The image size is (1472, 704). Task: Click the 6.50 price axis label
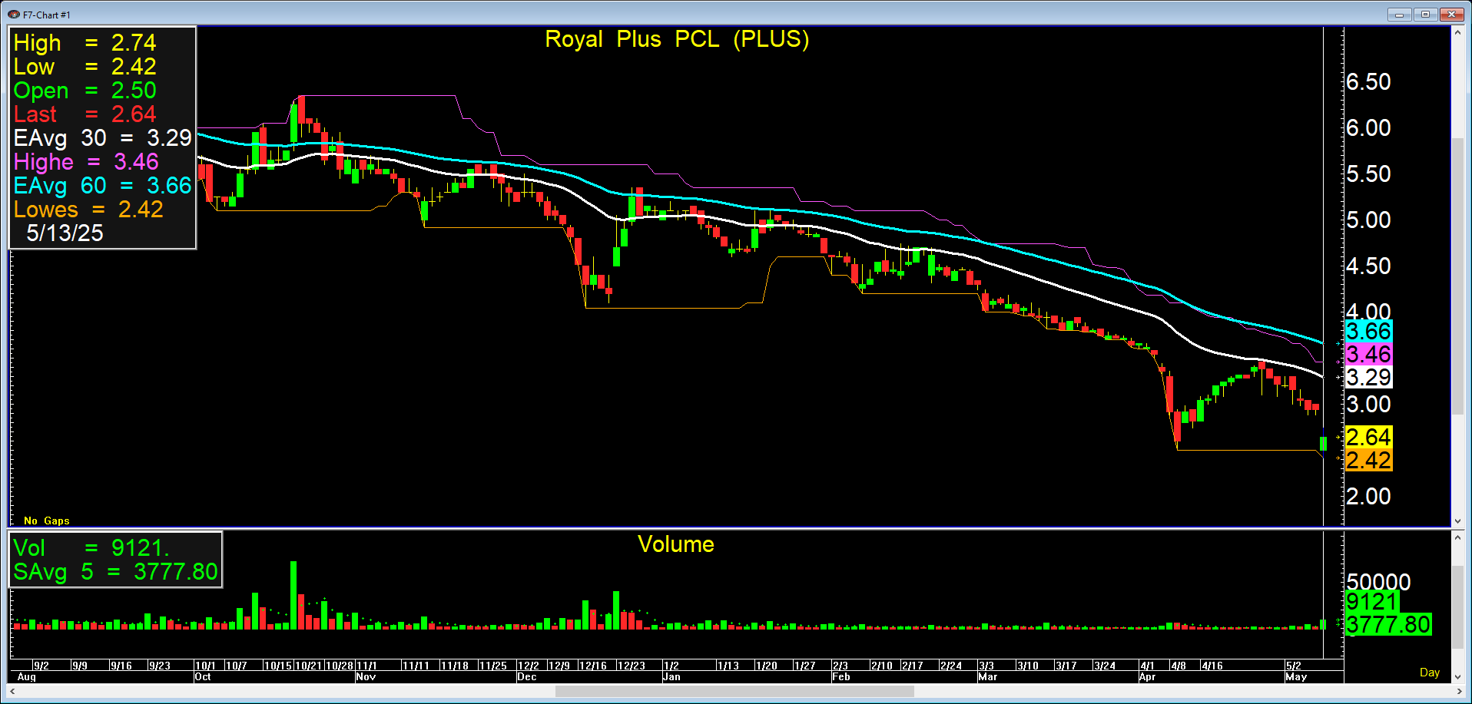(1368, 81)
